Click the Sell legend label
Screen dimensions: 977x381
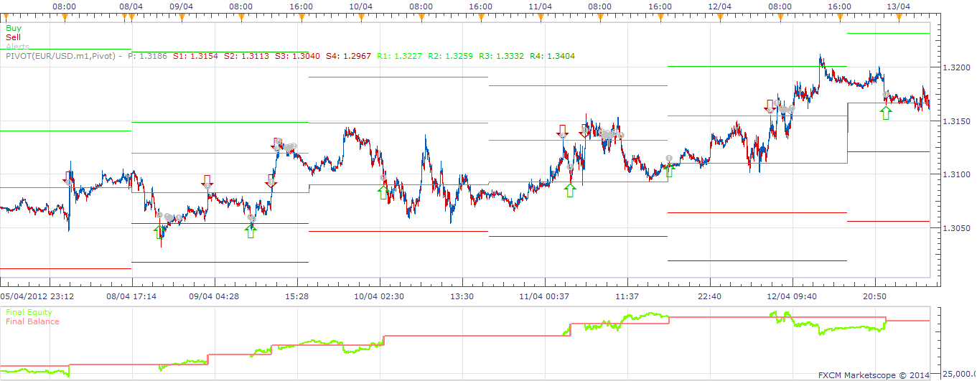pyautogui.click(x=13, y=37)
